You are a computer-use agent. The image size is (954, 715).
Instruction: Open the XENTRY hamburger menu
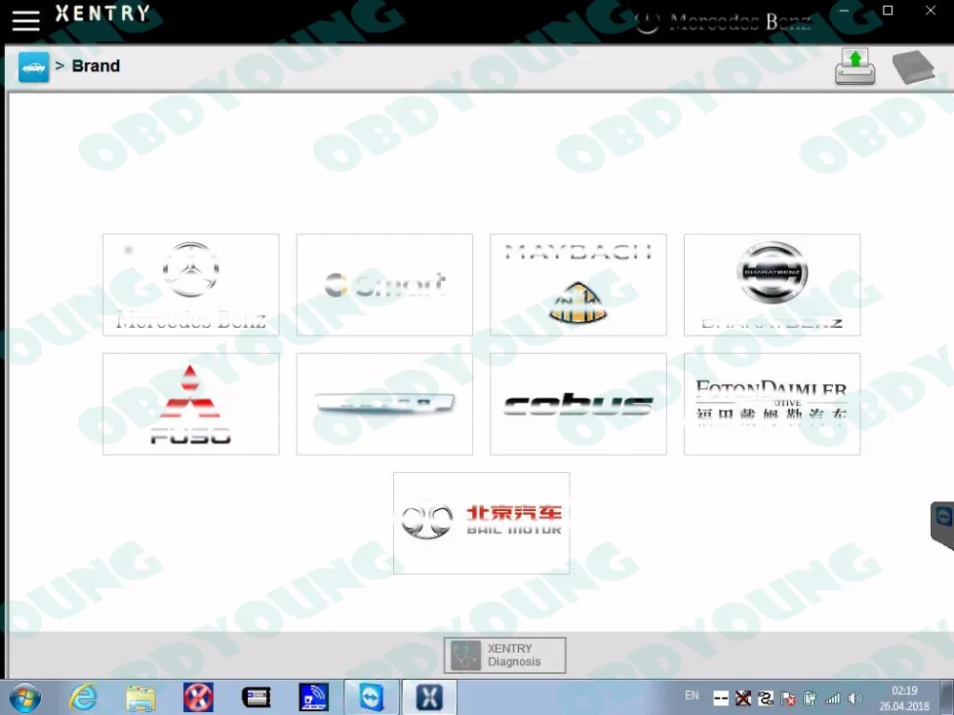[26, 20]
